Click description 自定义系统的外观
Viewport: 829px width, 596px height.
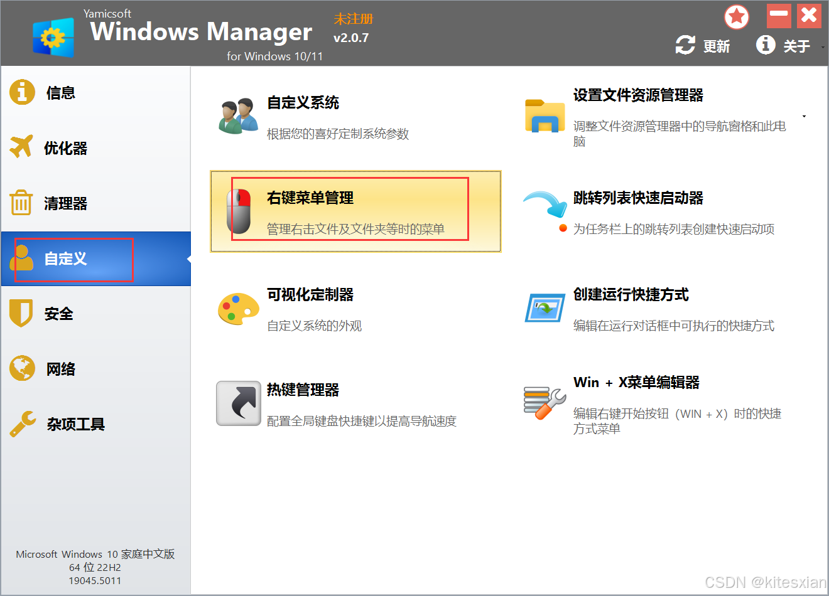click(x=315, y=326)
